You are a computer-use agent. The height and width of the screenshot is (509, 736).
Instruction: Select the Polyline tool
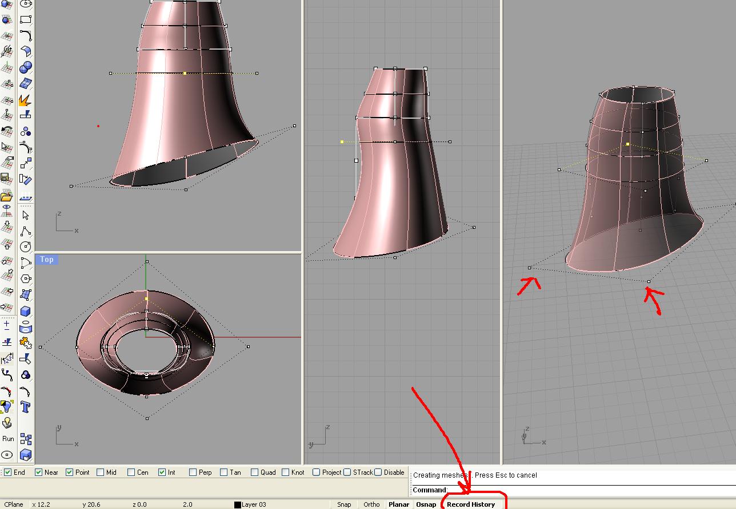(25, 231)
